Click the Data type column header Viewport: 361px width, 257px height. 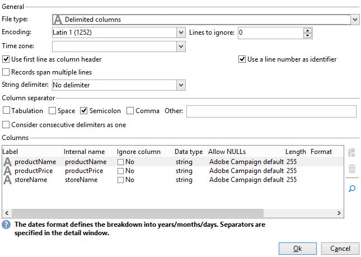(188, 152)
